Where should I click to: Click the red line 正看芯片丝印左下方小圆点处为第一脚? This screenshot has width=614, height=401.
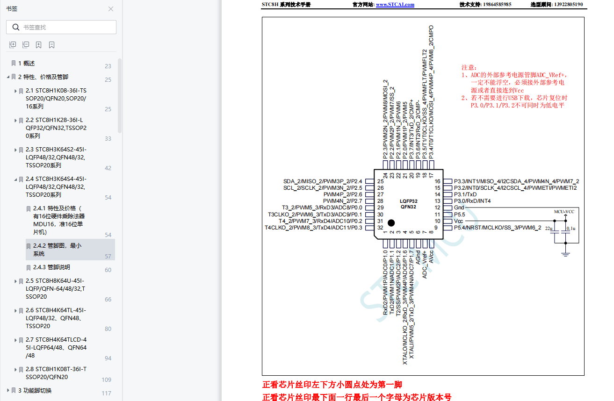pos(332,385)
